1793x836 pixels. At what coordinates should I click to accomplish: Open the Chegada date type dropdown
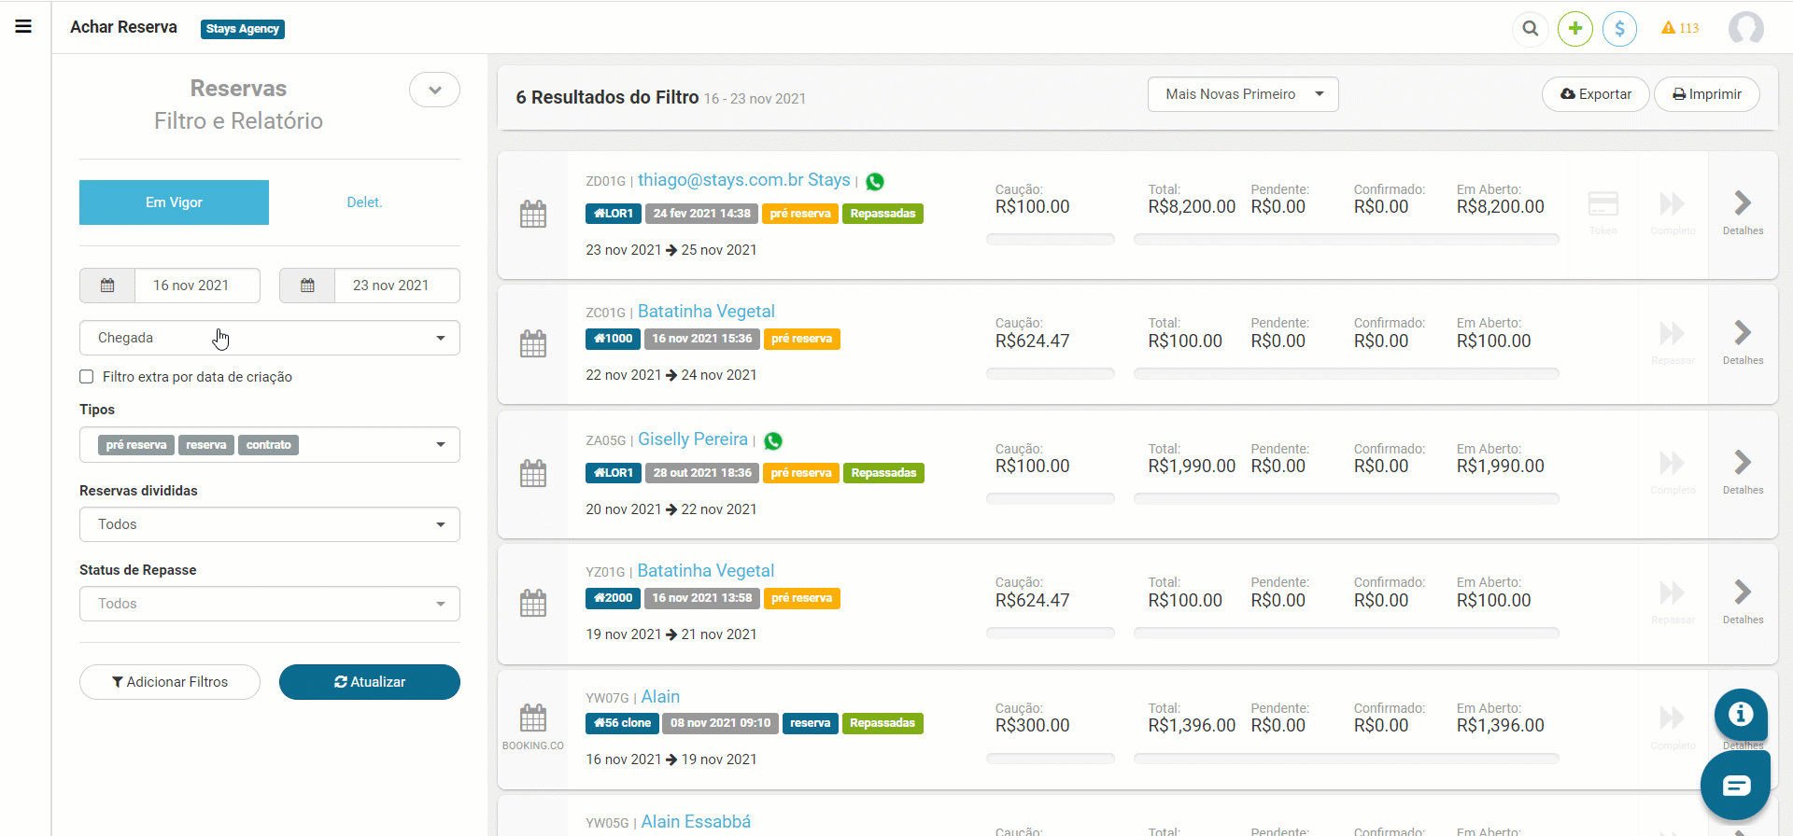[269, 338]
